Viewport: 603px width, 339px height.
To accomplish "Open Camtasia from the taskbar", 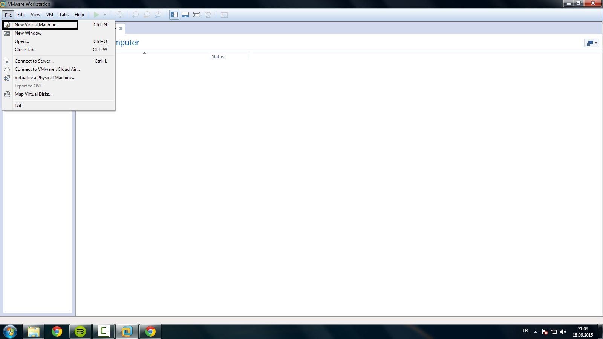I will pyautogui.click(x=104, y=332).
